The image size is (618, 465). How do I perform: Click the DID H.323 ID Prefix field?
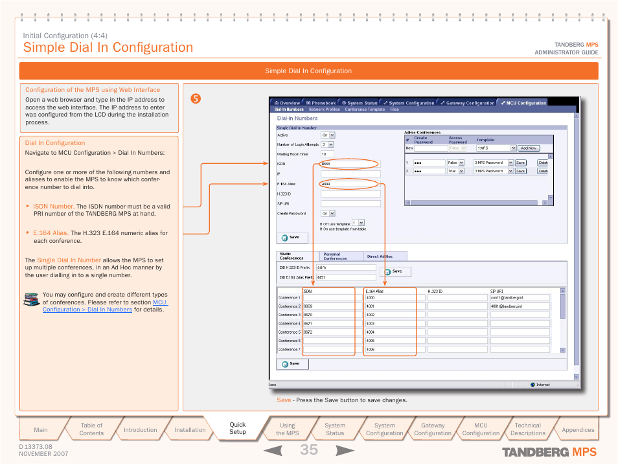(x=346, y=267)
